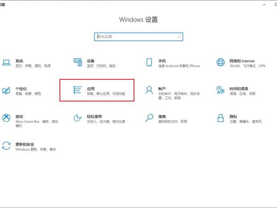Open the 轻松使用 settings title
Viewport: 277px width, 208px height.
click(x=94, y=116)
